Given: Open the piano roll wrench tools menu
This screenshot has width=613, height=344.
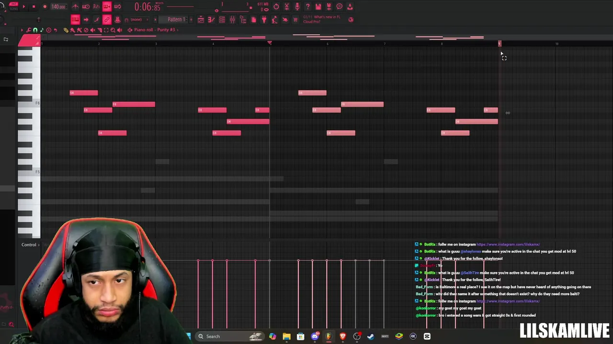Looking at the screenshot, I should pyautogui.click(x=28, y=30).
